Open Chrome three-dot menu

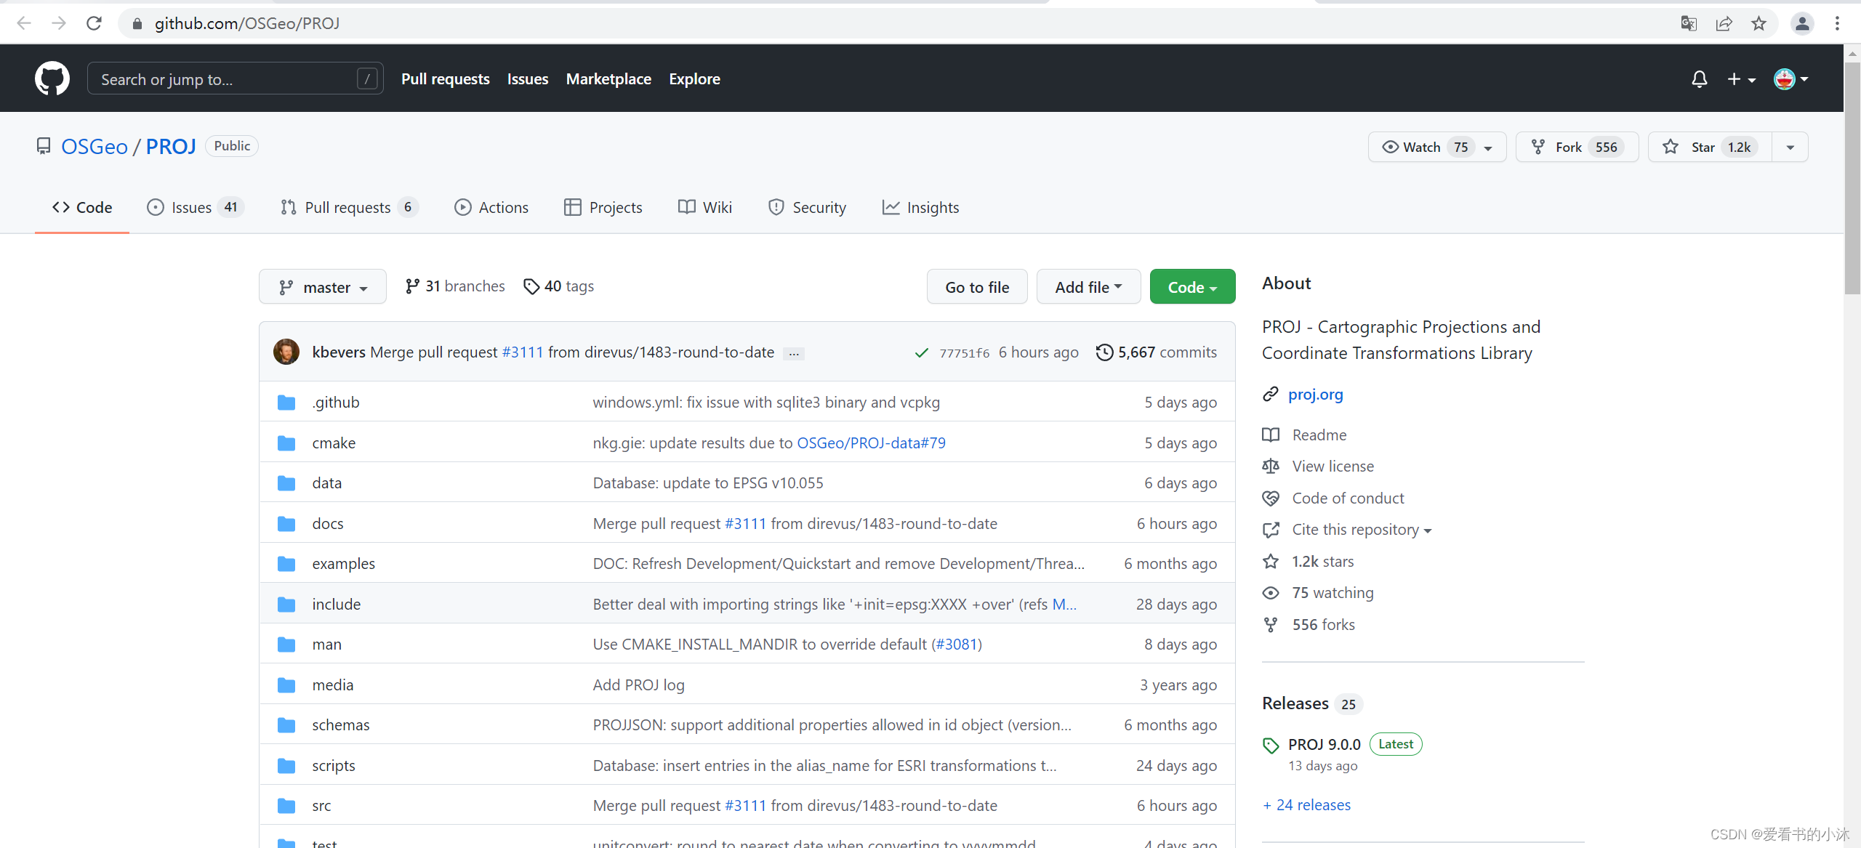click(x=1837, y=23)
